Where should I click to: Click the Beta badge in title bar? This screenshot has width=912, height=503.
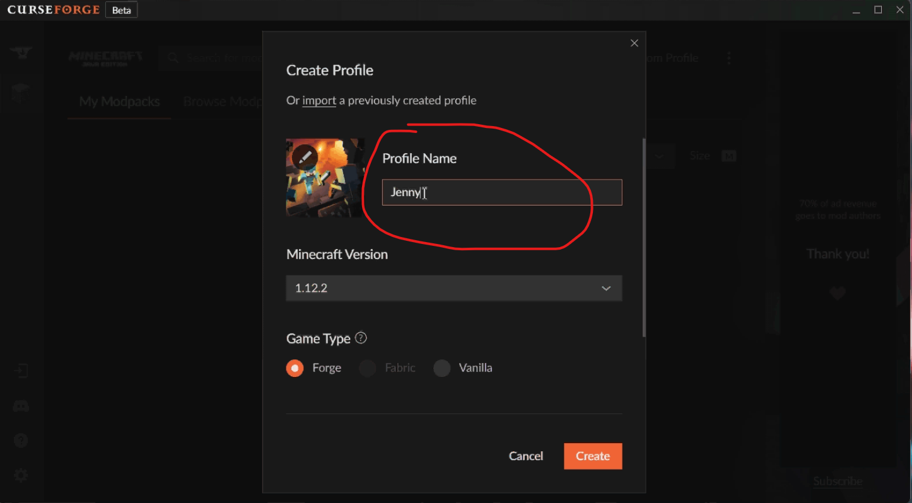point(121,10)
